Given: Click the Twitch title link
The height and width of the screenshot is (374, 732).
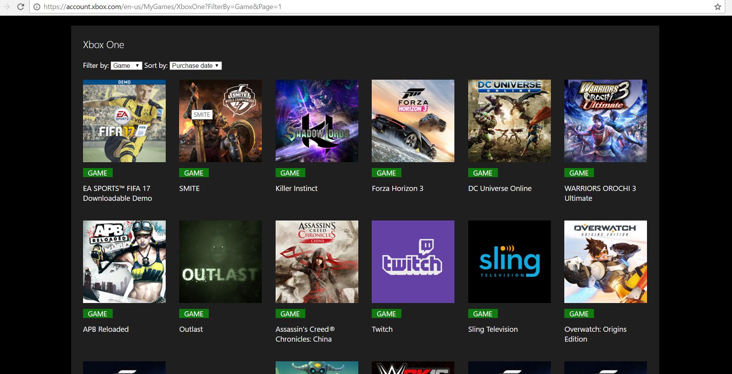Looking at the screenshot, I should coord(382,329).
